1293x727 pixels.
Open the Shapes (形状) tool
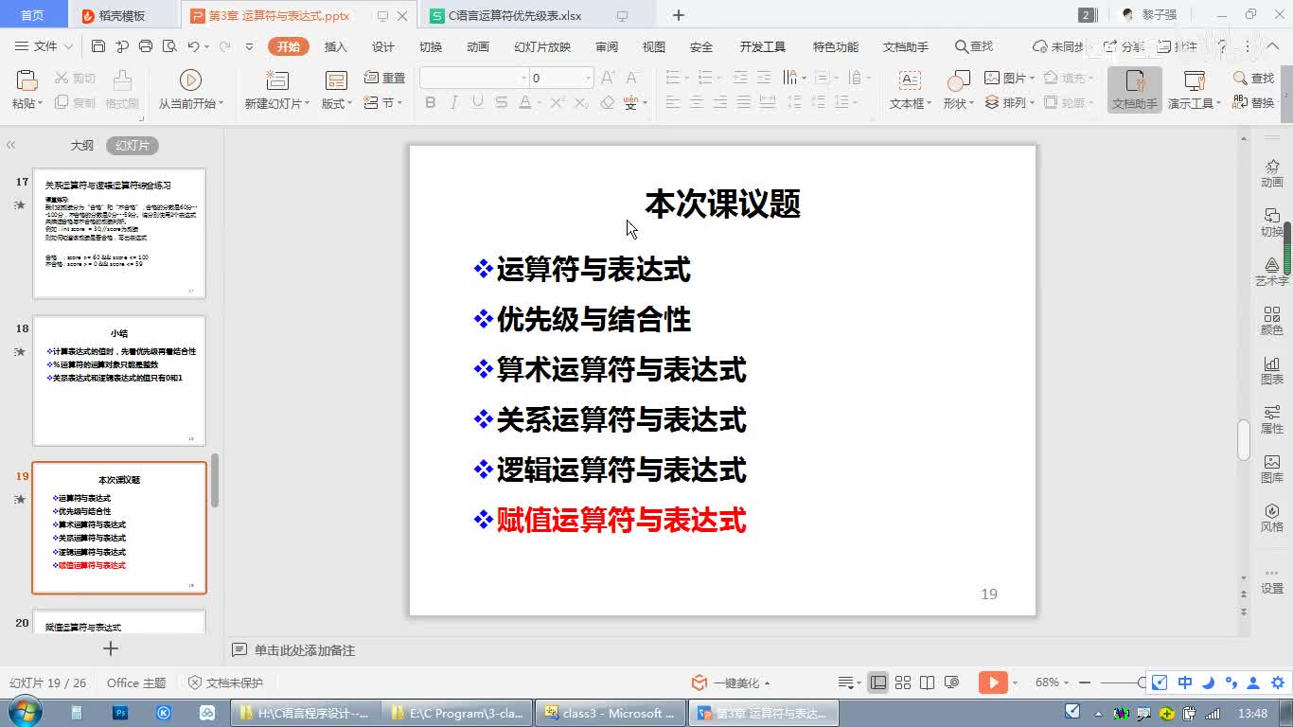click(958, 90)
